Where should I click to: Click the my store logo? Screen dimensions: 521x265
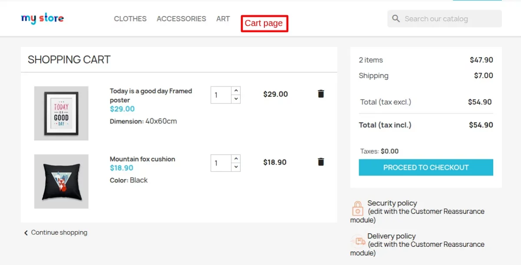tap(42, 18)
